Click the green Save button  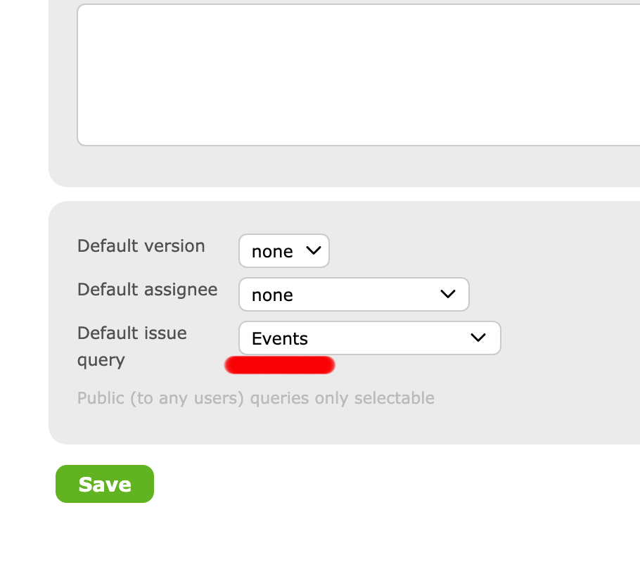pos(105,484)
